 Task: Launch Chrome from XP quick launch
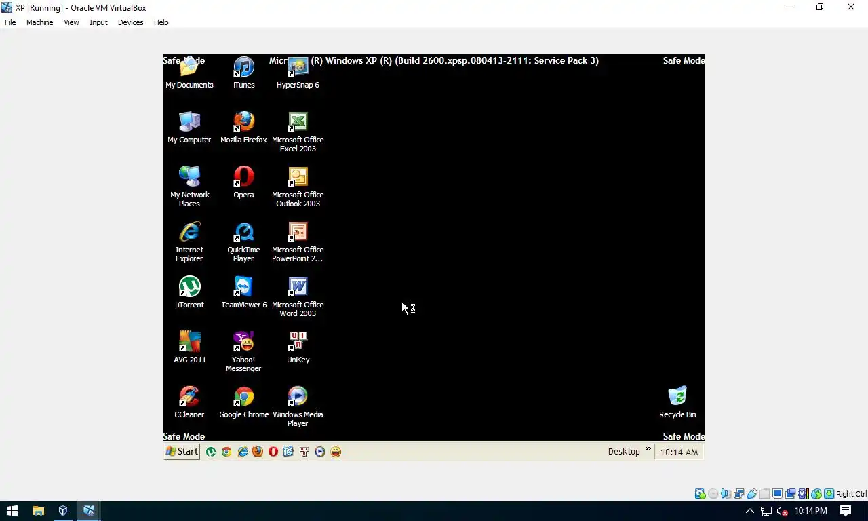click(x=226, y=452)
